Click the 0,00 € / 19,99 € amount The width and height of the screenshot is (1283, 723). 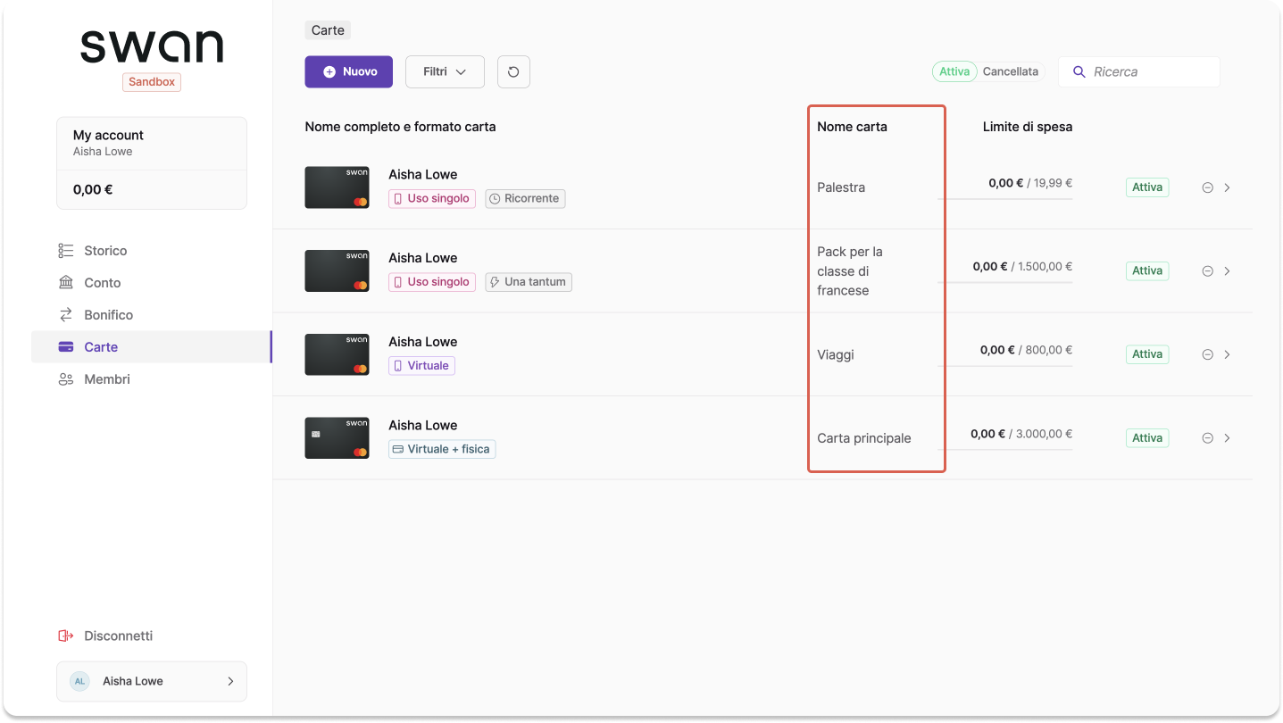click(x=1030, y=183)
